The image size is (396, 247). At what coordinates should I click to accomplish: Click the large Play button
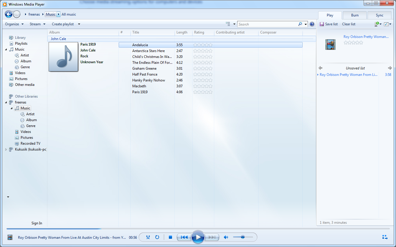point(198,237)
